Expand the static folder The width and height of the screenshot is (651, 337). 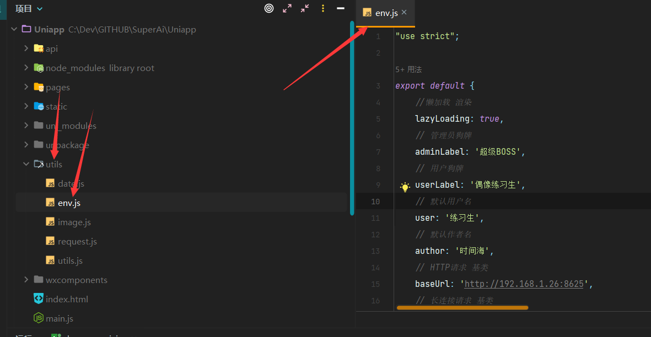coord(26,106)
